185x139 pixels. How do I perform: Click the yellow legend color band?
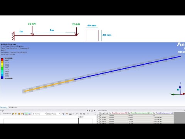point(2,64)
